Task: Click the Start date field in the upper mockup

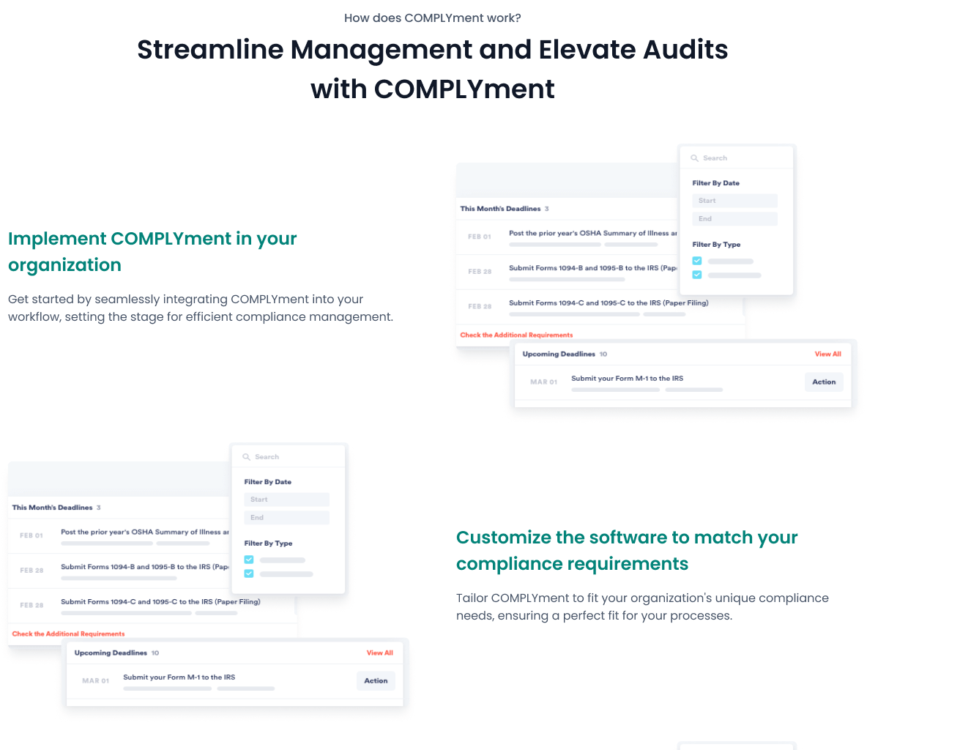Action: coord(734,201)
